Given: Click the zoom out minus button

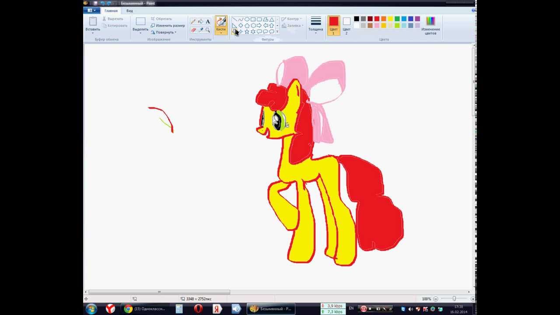Looking at the screenshot, I should tap(435, 299).
